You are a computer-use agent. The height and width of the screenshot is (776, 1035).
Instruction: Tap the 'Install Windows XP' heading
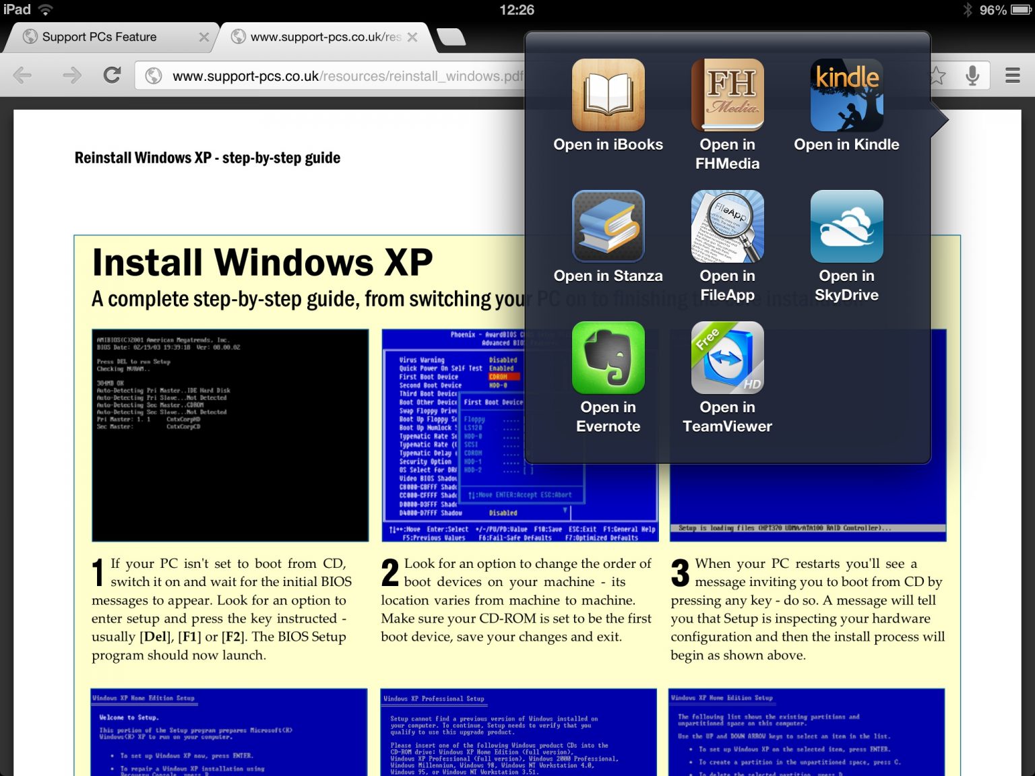click(x=262, y=262)
